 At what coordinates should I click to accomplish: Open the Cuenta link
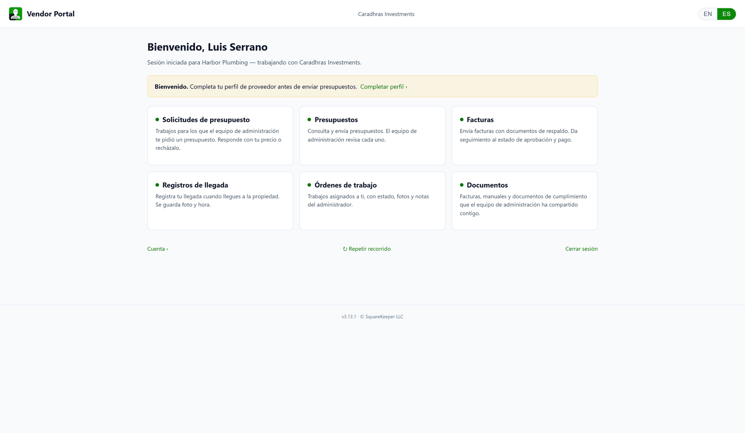(x=157, y=249)
